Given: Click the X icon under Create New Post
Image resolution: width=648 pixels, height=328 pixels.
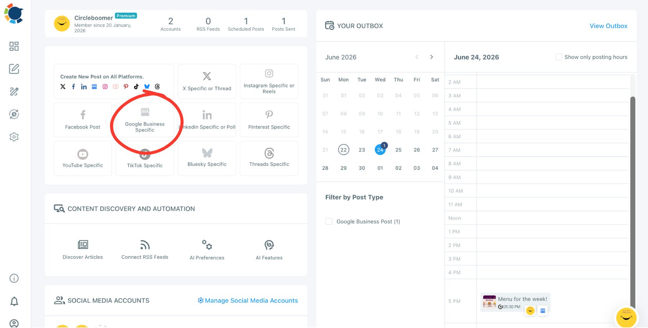Looking at the screenshot, I should point(63,87).
